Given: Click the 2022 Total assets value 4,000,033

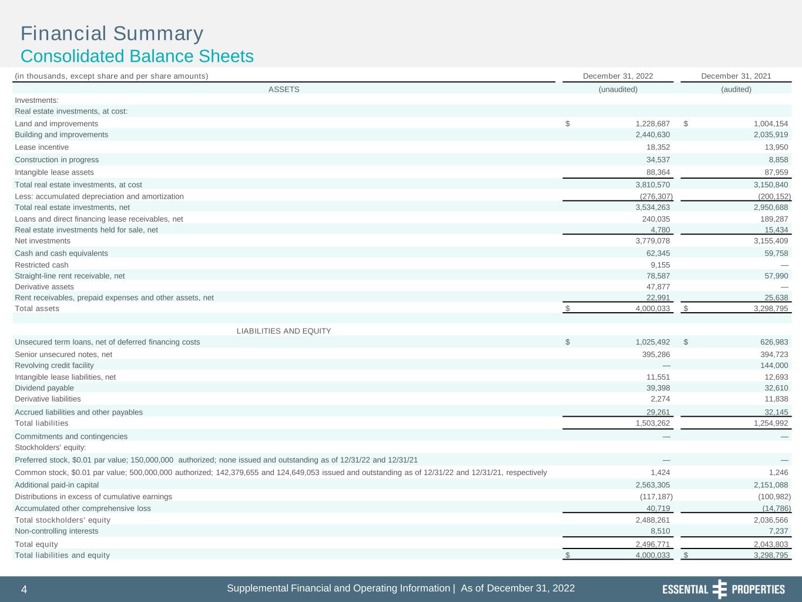Looking at the screenshot, I should coord(652,309).
